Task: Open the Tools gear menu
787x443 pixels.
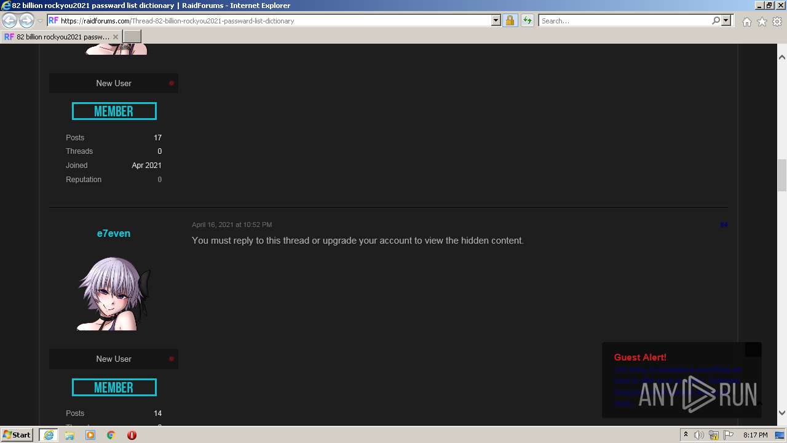Action: click(777, 22)
